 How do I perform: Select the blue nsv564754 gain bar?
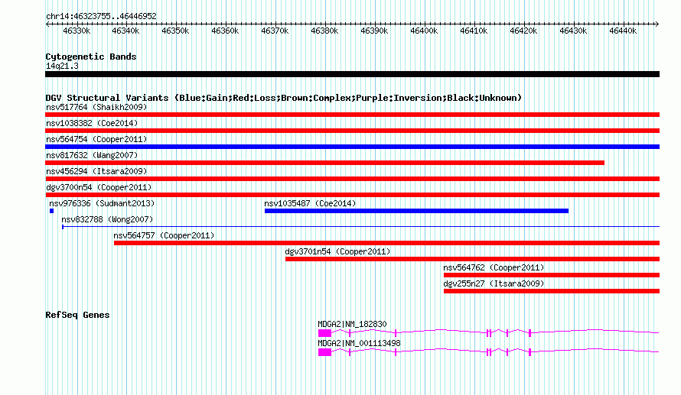click(x=352, y=147)
